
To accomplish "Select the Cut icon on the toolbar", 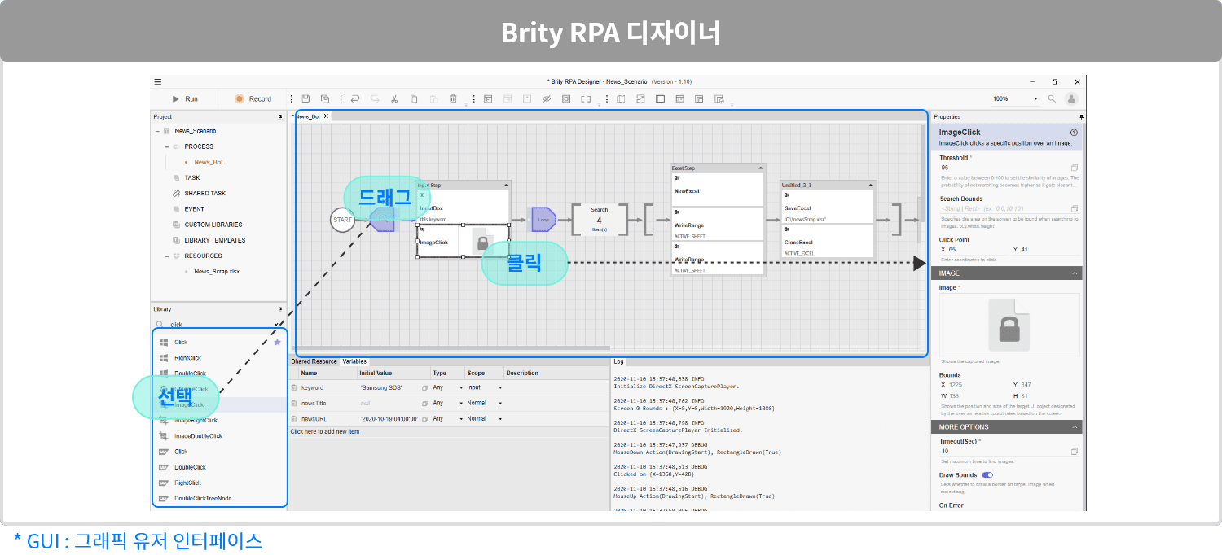I will coord(394,98).
